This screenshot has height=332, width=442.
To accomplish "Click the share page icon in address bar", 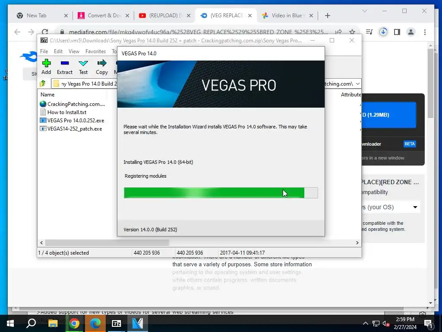I will pyautogui.click(x=338, y=32).
